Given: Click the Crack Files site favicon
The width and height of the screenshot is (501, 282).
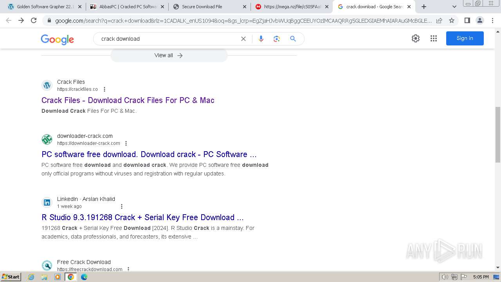Looking at the screenshot, I should pyautogui.click(x=47, y=85).
